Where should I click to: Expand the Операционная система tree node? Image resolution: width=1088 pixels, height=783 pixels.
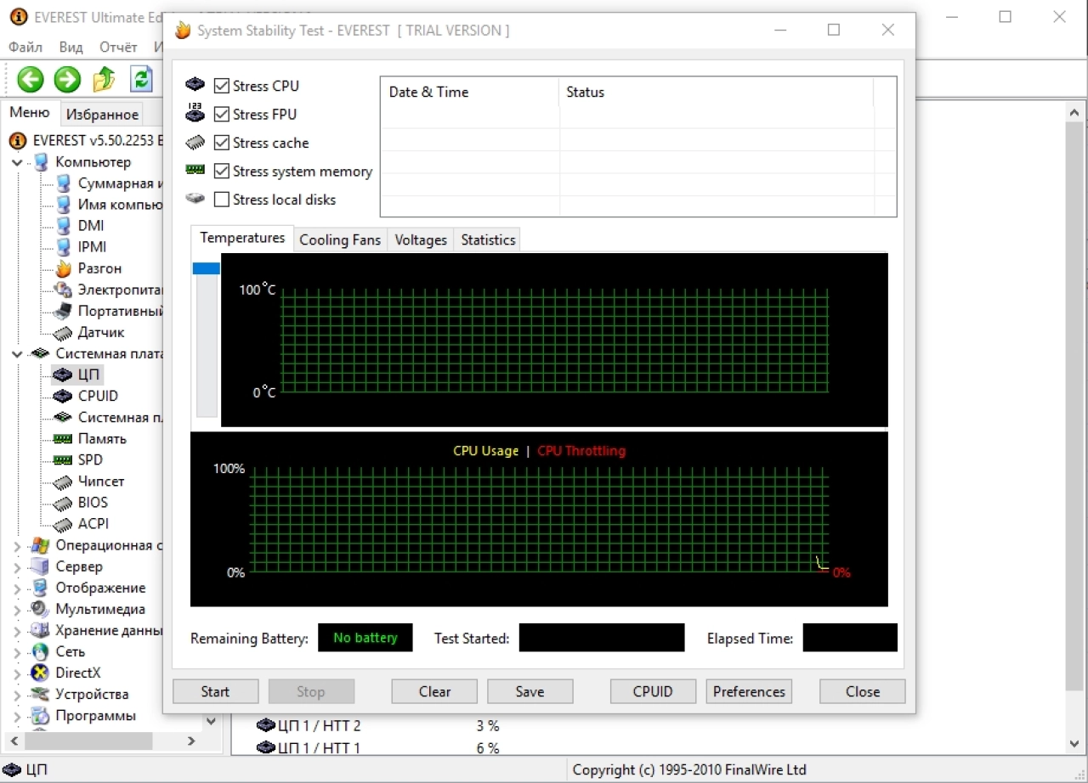tap(17, 546)
